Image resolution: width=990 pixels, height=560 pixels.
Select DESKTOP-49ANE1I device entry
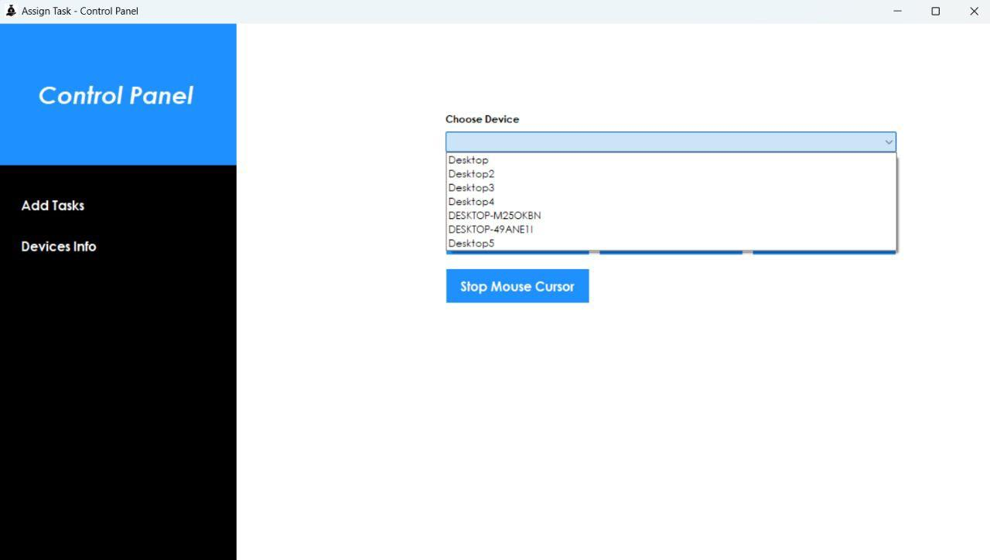[490, 230]
